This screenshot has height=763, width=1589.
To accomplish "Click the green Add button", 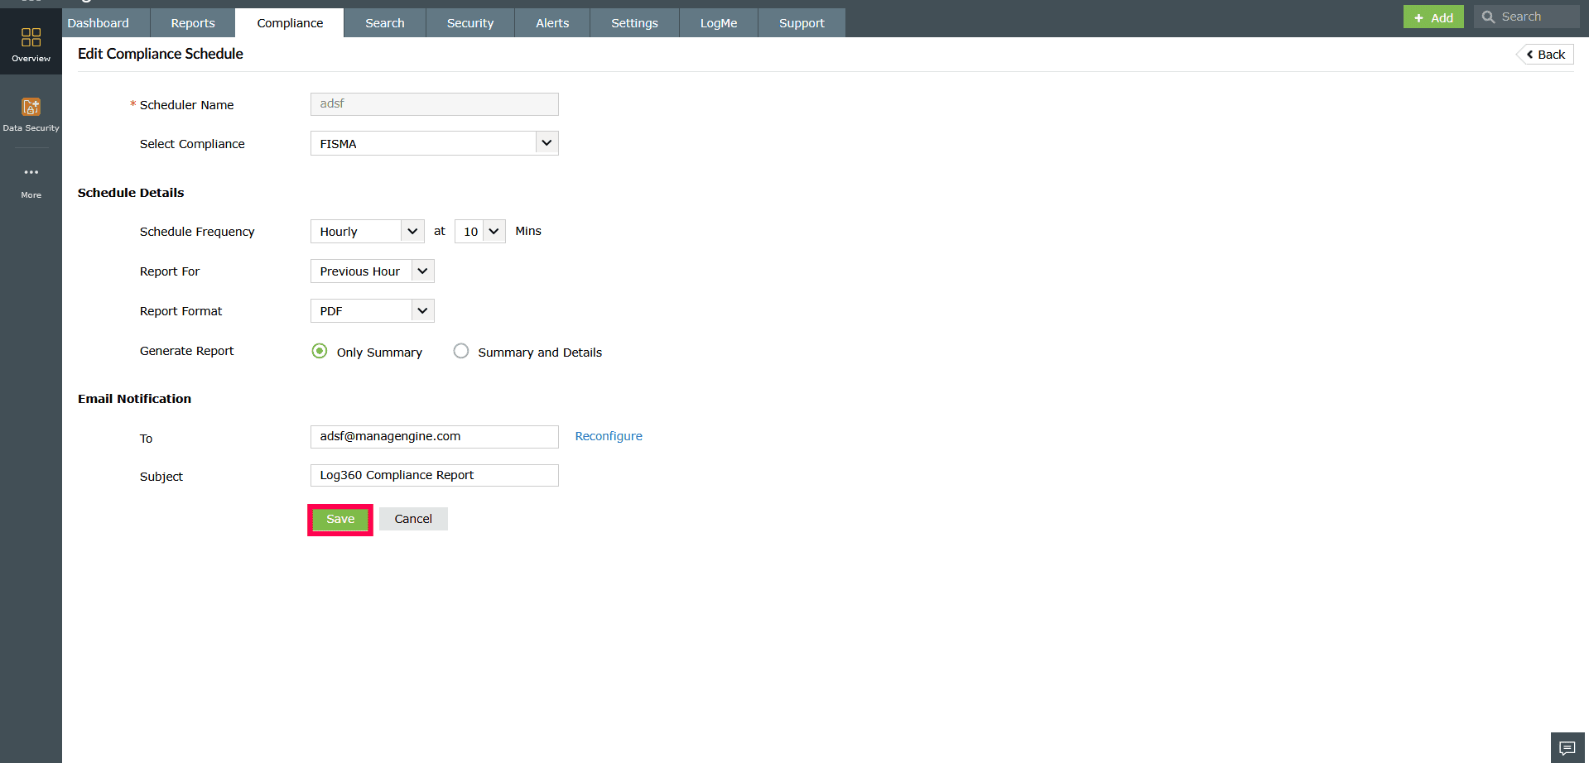I will 1433,16.
